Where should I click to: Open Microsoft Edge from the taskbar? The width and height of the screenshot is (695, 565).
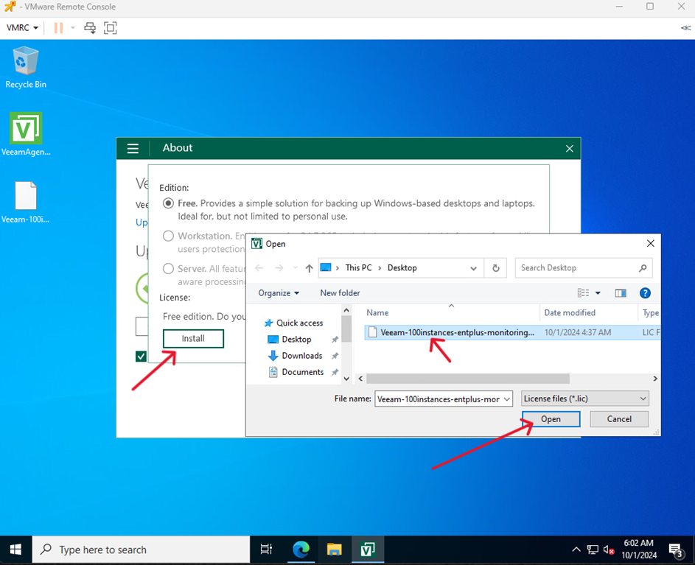pos(301,550)
